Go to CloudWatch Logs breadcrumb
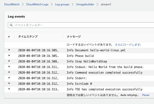154x104 pixels. (x=37, y=4)
